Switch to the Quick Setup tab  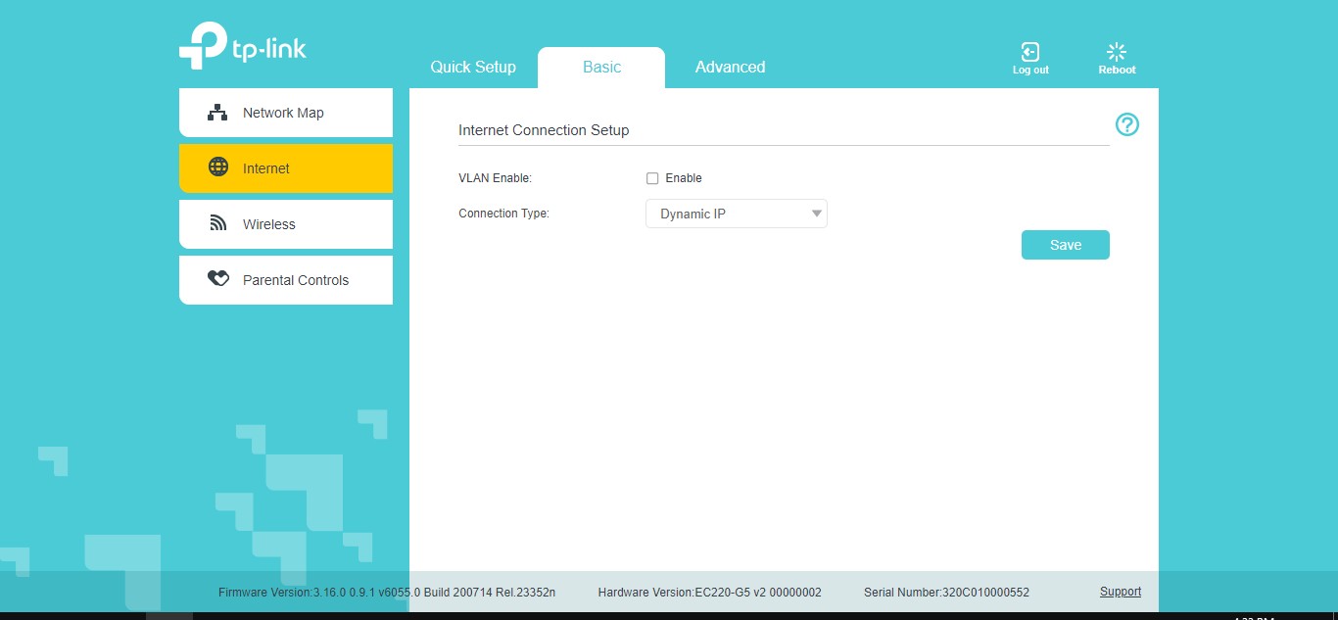coord(473,68)
